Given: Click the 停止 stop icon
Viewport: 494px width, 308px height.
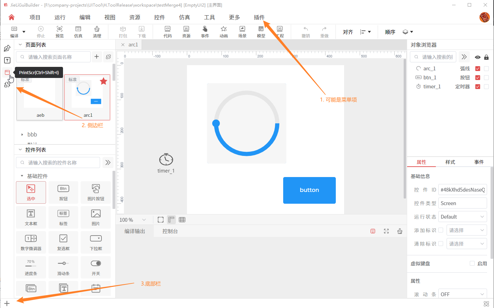Looking at the screenshot, I should tap(41, 29).
